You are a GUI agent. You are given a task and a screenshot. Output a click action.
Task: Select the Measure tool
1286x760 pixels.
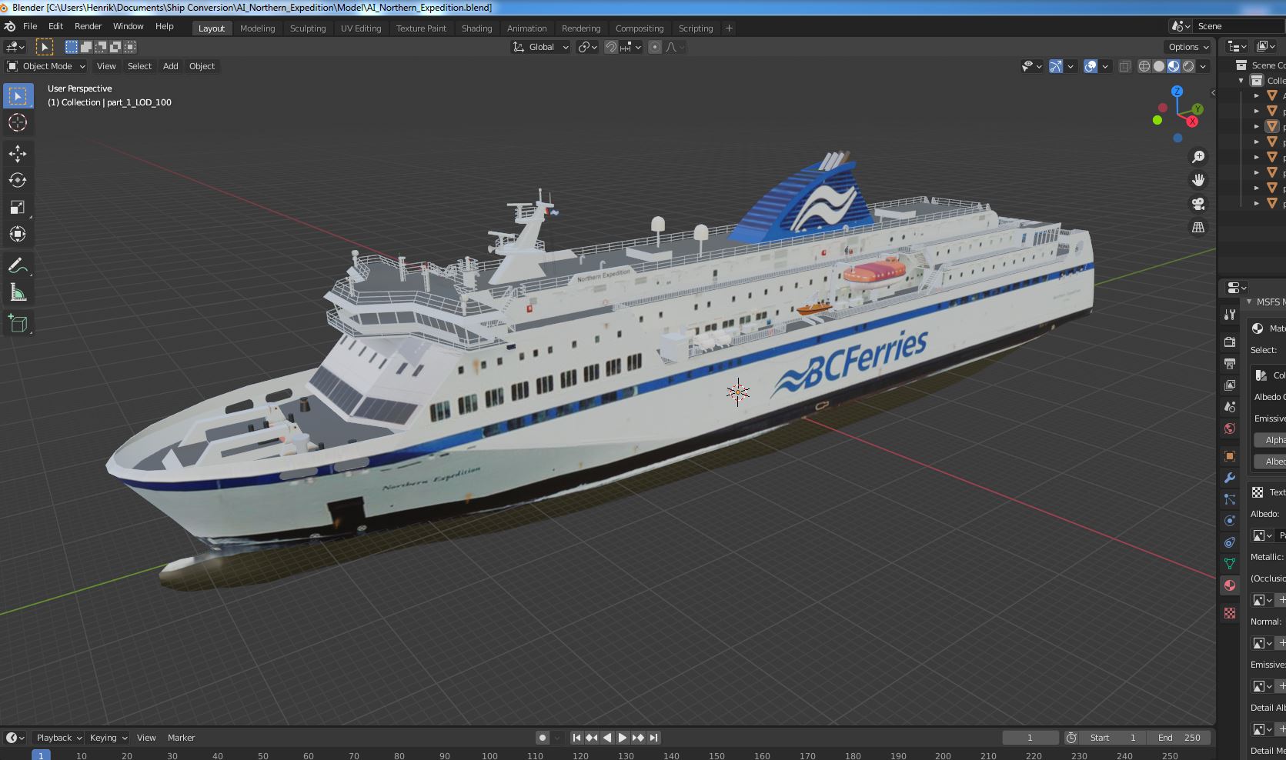18,293
